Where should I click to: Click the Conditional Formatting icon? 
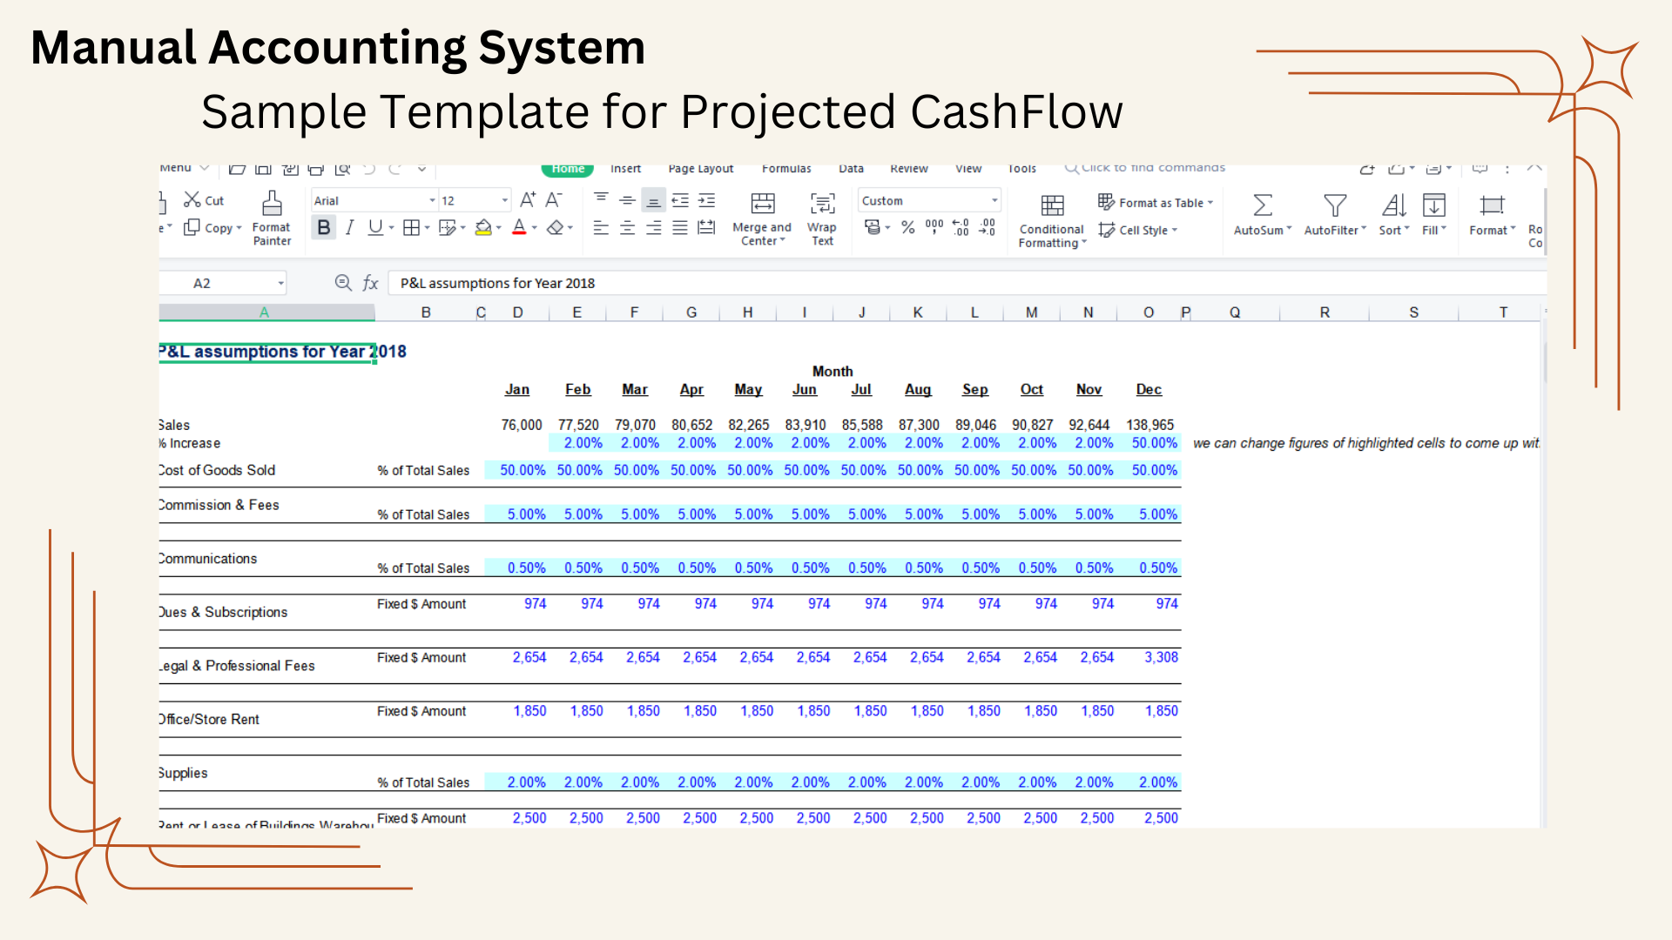(x=1052, y=205)
